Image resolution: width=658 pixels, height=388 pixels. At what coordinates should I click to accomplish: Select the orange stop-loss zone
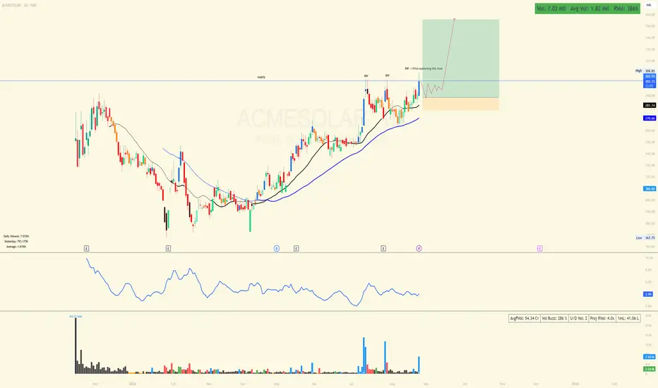[x=461, y=104]
